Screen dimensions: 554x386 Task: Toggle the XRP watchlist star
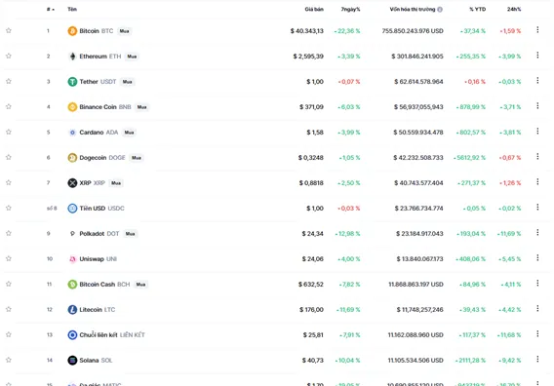point(9,182)
